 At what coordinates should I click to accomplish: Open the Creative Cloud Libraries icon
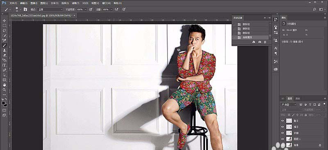pyautogui.click(x=276, y=69)
